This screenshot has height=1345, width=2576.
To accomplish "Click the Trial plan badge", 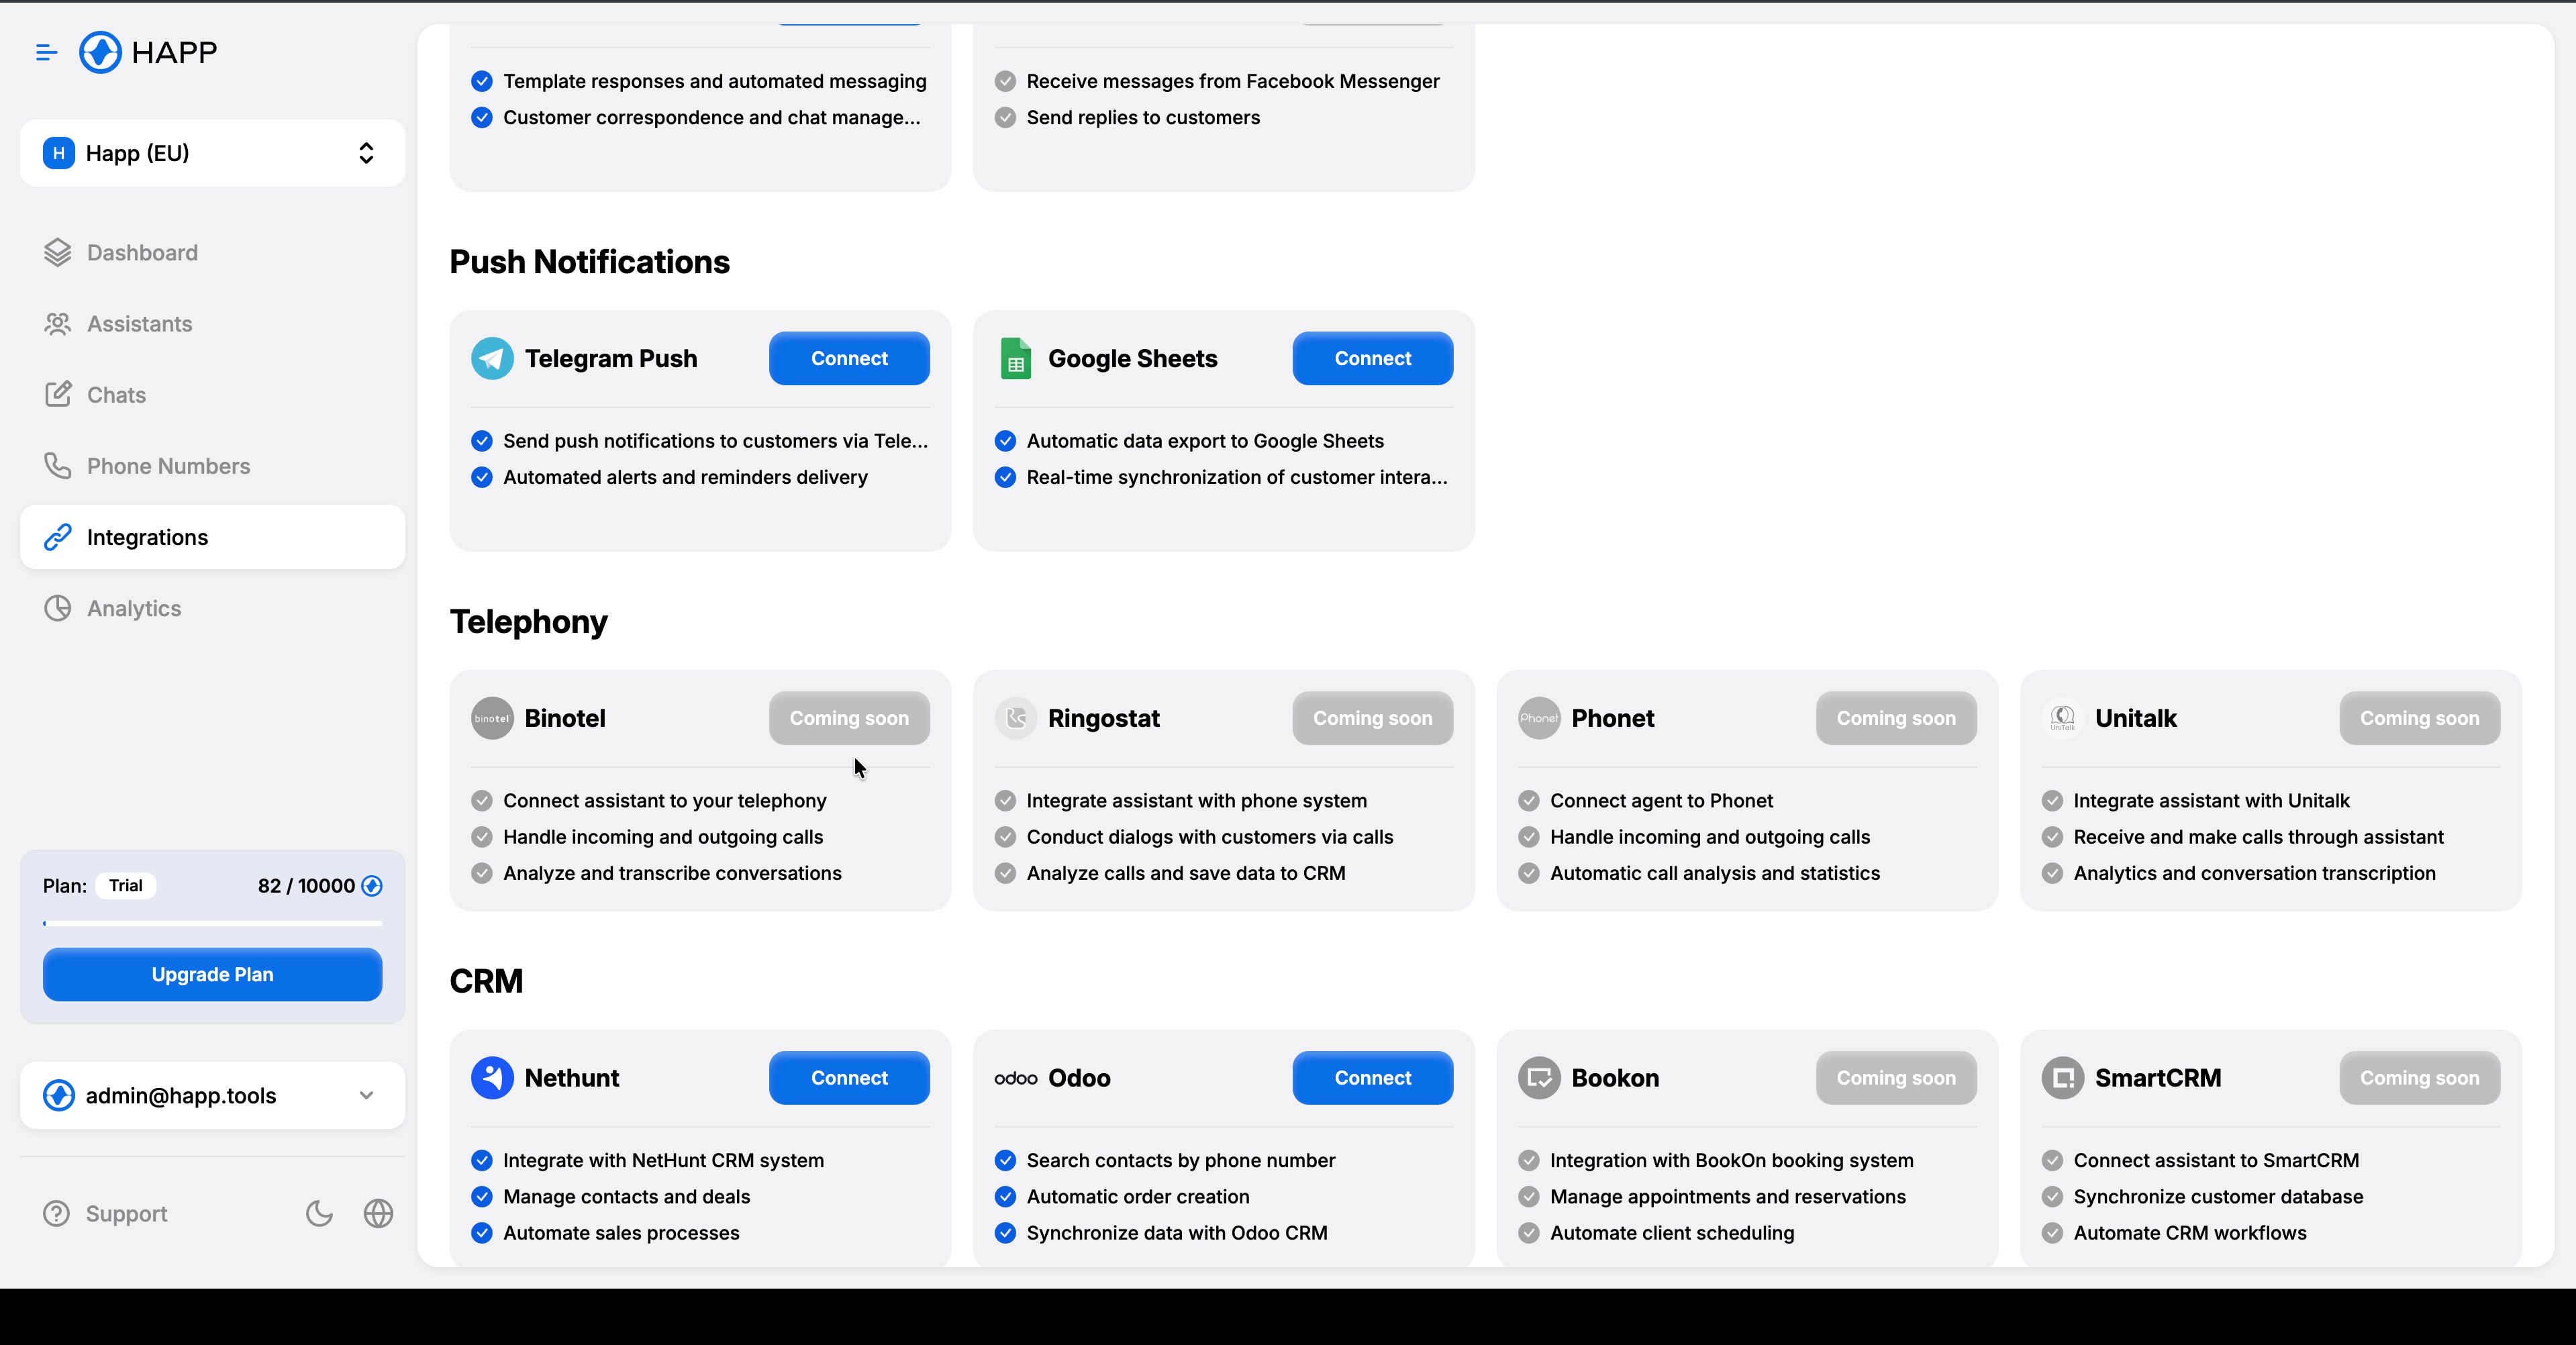I will (126, 885).
